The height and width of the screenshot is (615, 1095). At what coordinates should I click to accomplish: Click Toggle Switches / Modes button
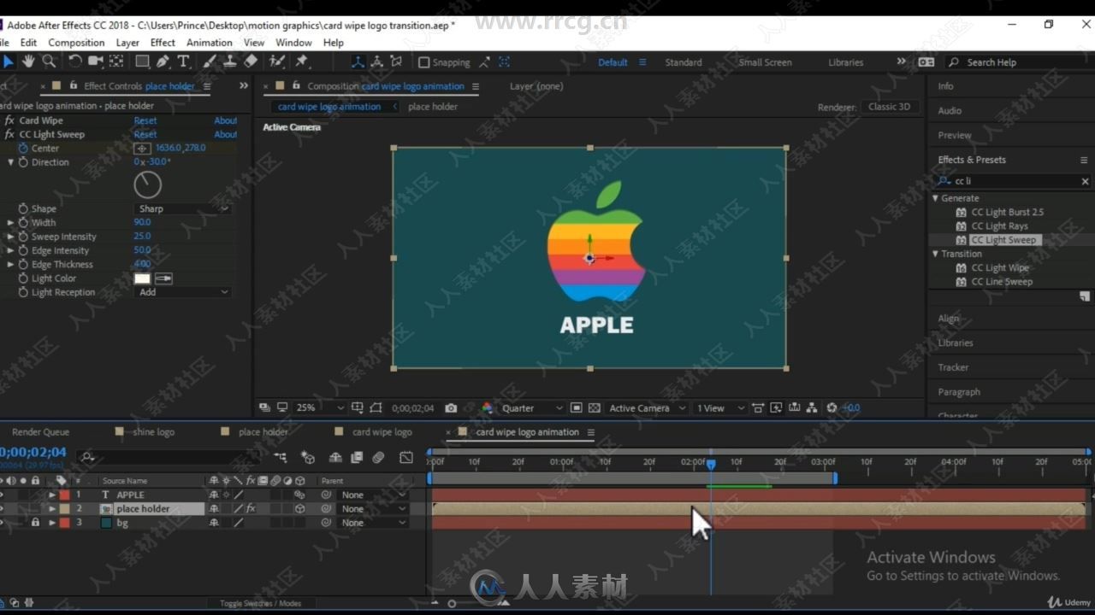(x=260, y=604)
